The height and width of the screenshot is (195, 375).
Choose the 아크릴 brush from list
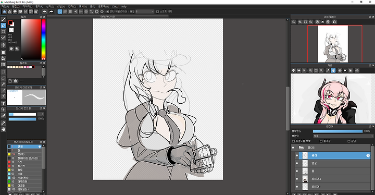click(x=24, y=186)
